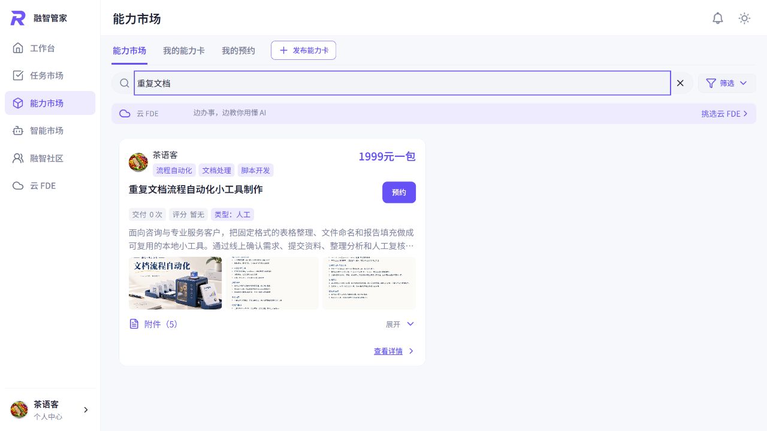Open the 挑选云 FDE link
The image size is (767, 431).
pos(725,114)
